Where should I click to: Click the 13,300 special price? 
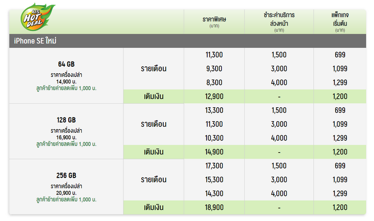[215, 110]
